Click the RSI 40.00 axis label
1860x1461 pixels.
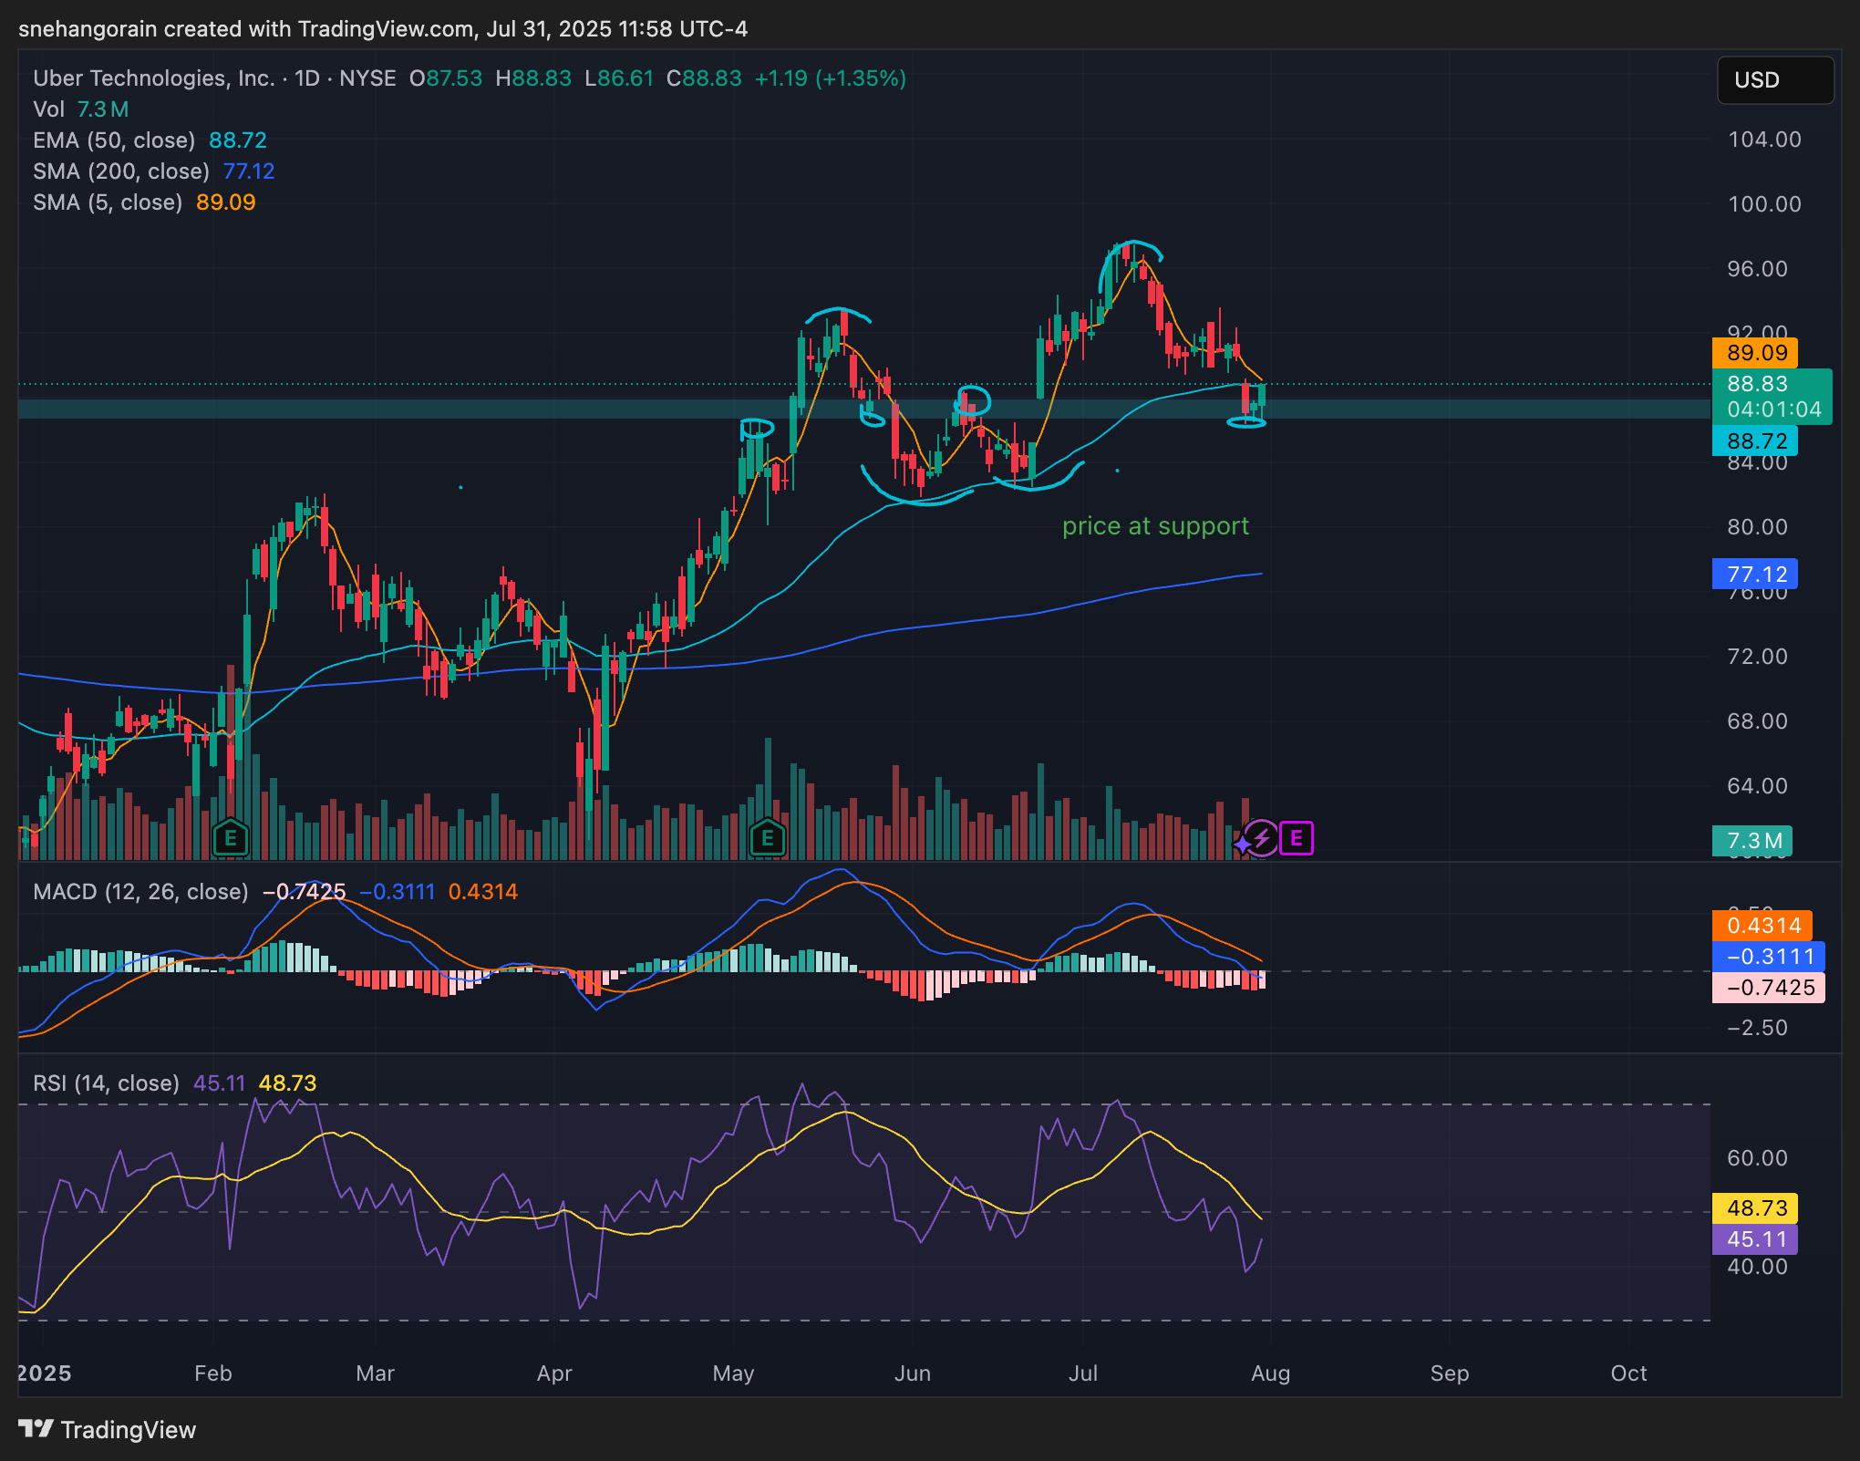coord(1758,1267)
